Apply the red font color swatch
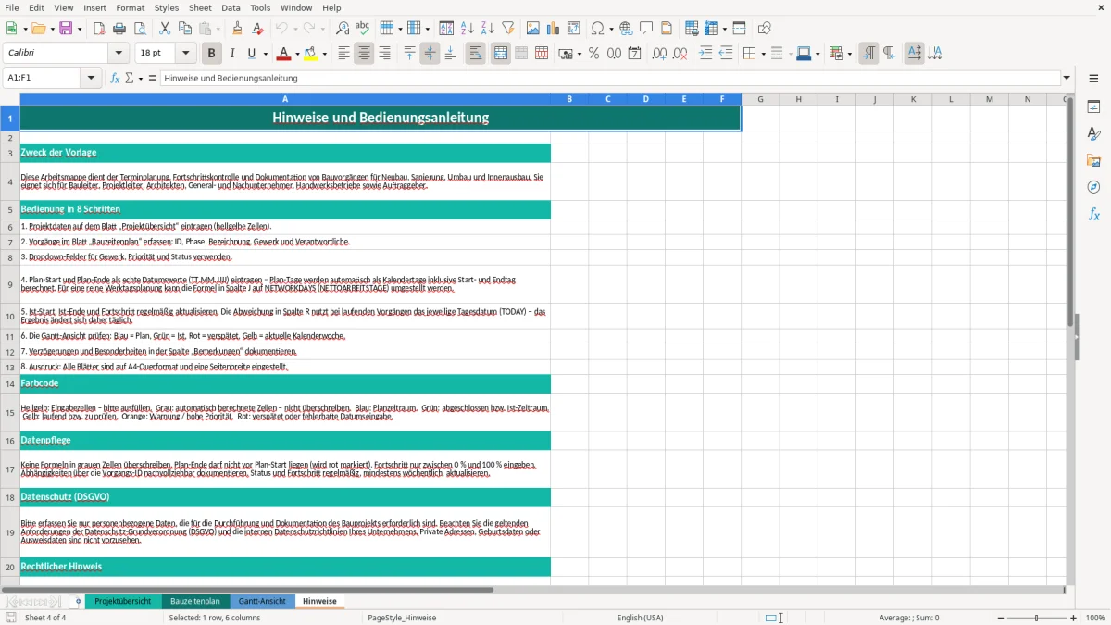The image size is (1111, 625). [284, 54]
